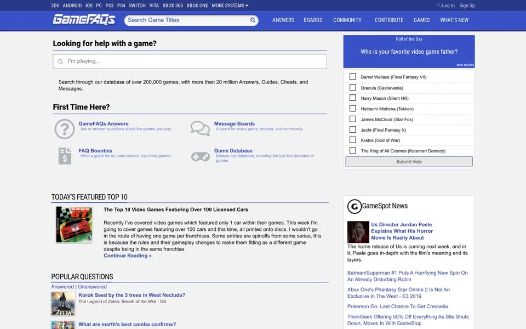
Task: Select the 3DS system link
Action: click(55, 5)
